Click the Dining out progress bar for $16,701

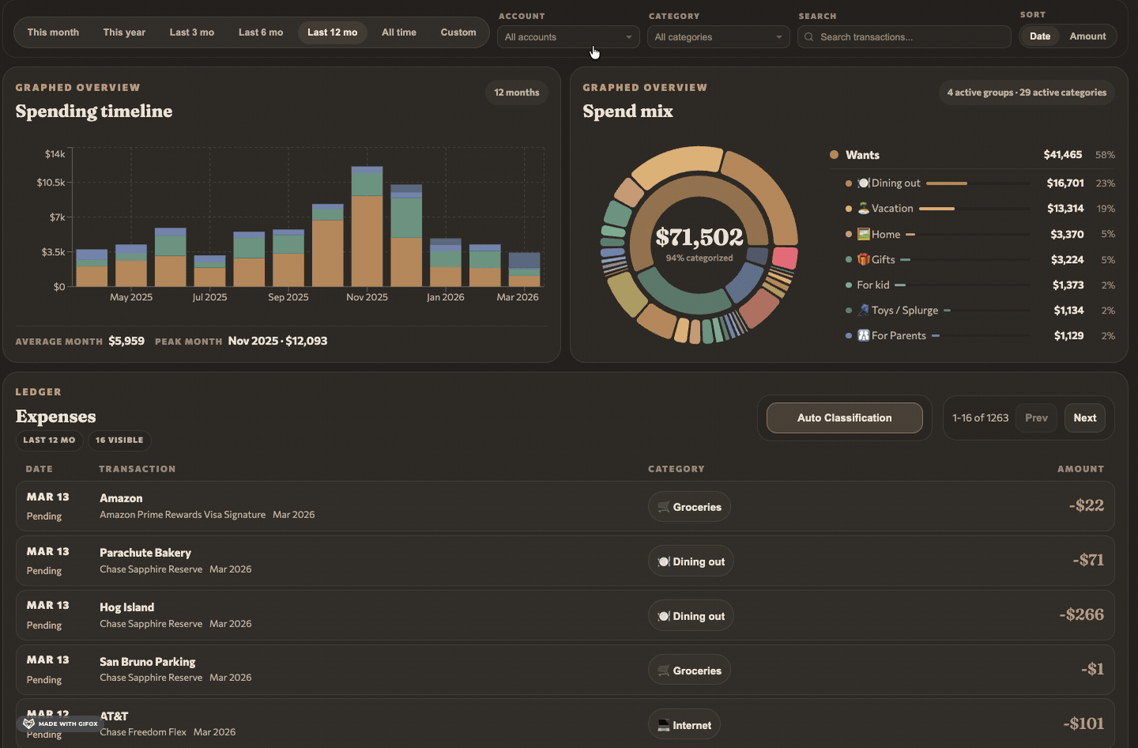948,182
